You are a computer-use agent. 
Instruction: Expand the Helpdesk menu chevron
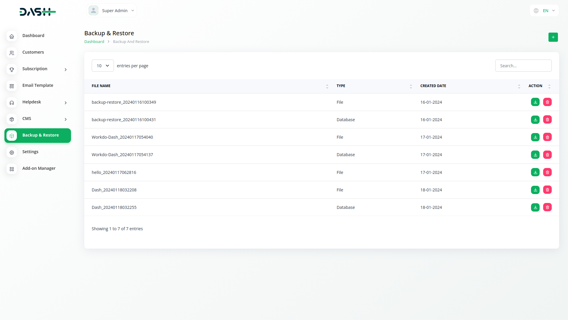[x=66, y=103]
